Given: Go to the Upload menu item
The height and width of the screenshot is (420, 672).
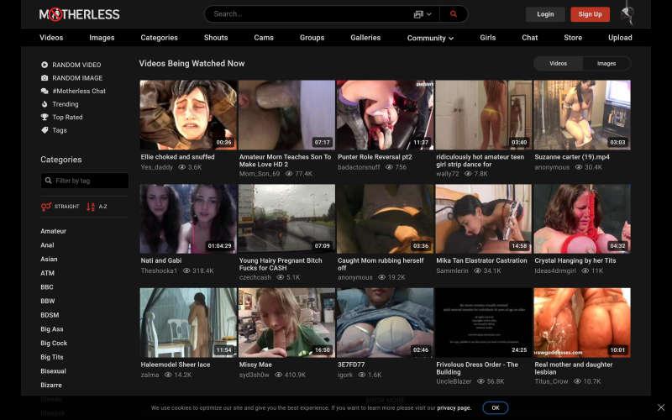Looking at the screenshot, I should click(620, 38).
